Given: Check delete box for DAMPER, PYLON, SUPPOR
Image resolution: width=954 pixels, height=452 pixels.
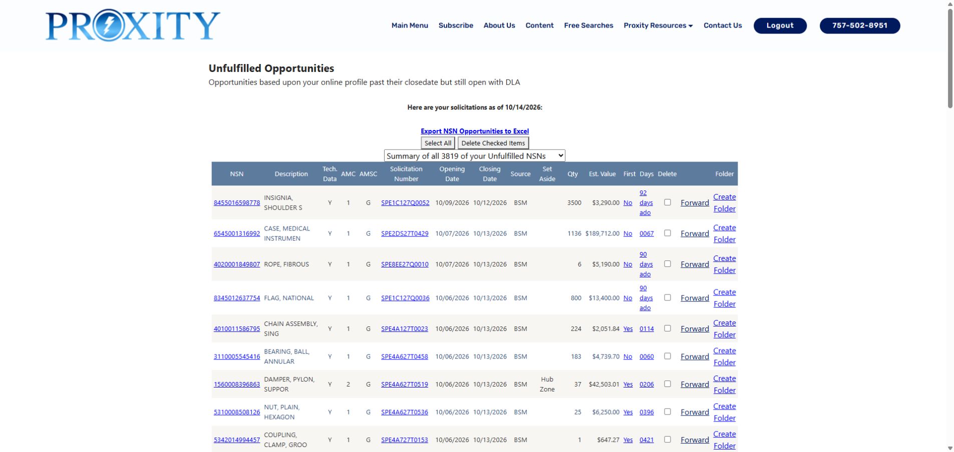Looking at the screenshot, I should click(x=668, y=384).
